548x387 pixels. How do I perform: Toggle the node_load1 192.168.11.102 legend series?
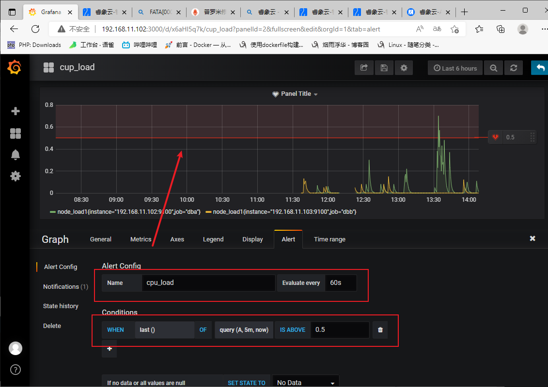(x=125, y=212)
